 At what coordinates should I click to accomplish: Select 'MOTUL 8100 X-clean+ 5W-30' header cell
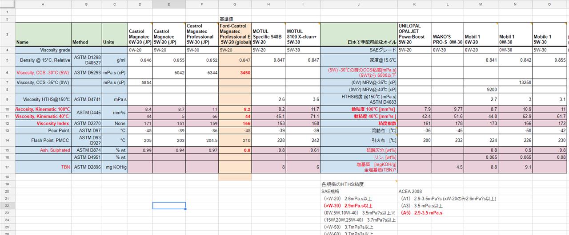[303, 34]
